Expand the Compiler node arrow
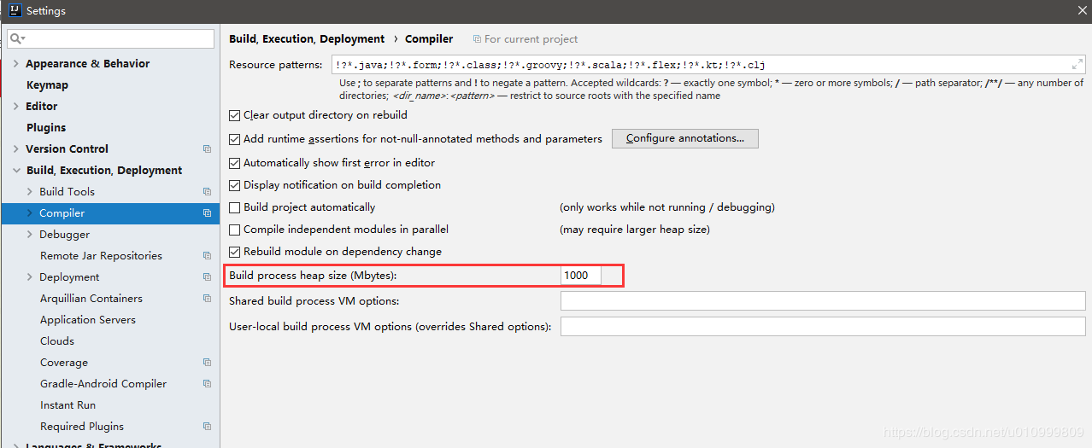1092x448 pixels. 30,213
